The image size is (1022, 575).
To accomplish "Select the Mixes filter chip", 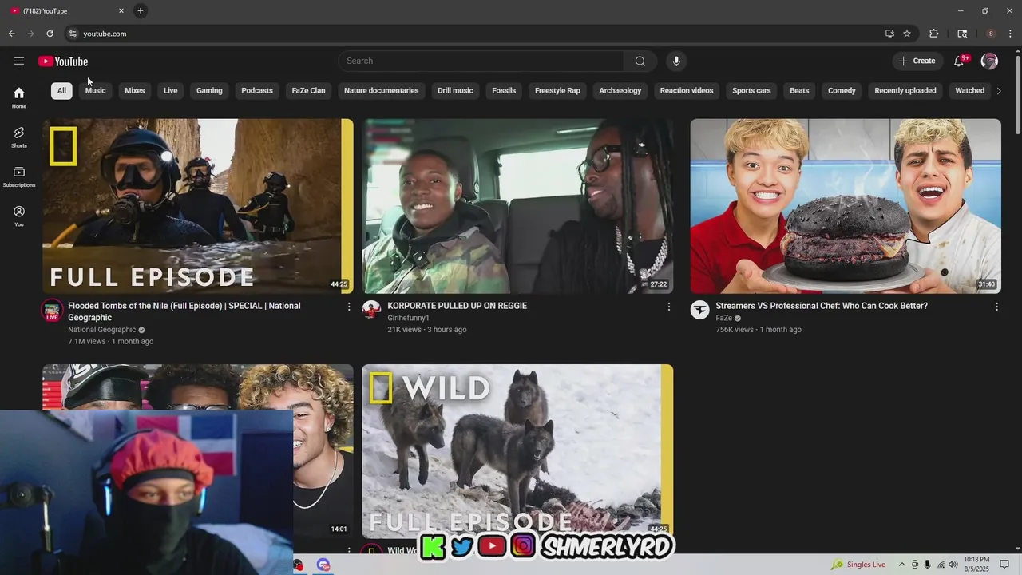I will point(135,90).
